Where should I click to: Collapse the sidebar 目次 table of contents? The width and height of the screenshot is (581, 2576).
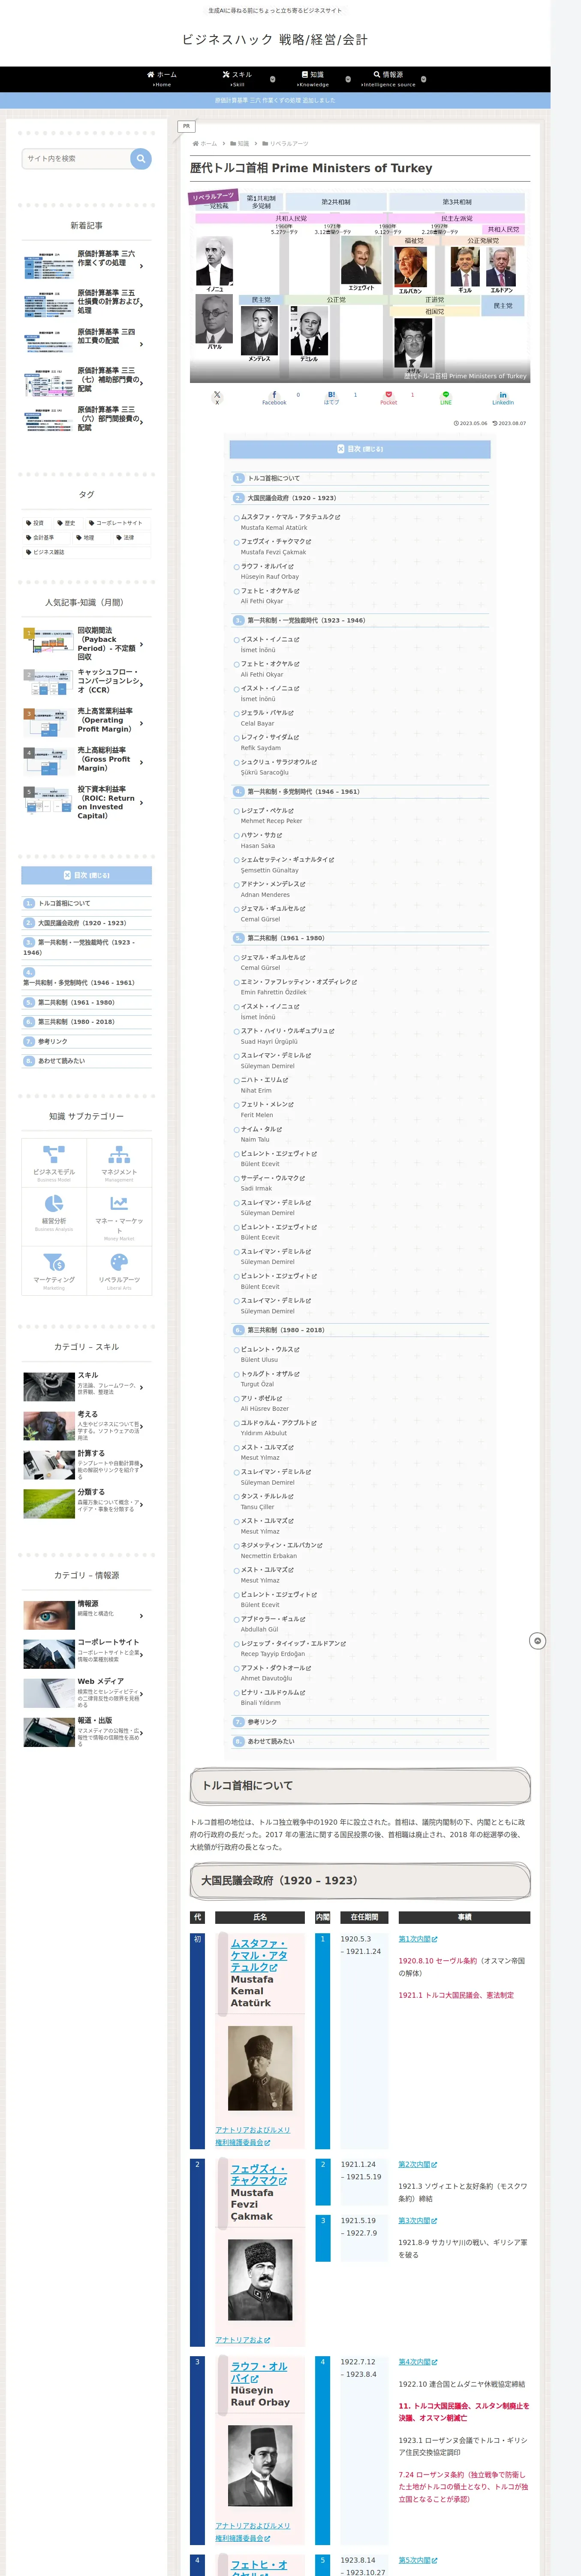87,875
